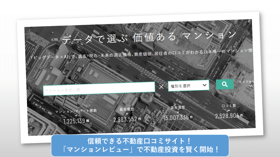This screenshot has width=280, height=157.
Task: Click the 2,528,904 件 count
Action: 229,116
